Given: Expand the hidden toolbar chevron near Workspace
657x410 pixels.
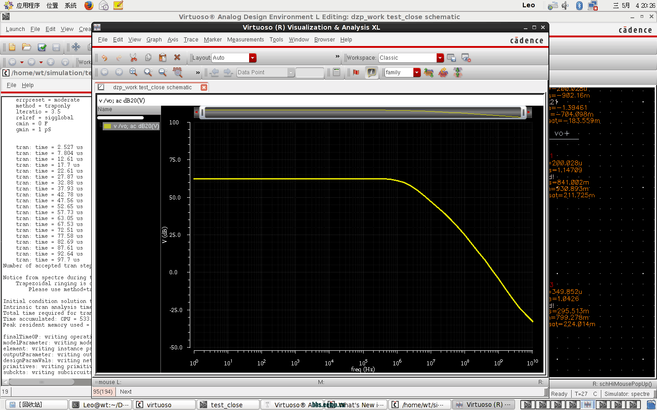Looking at the screenshot, I should coord(338,57).
